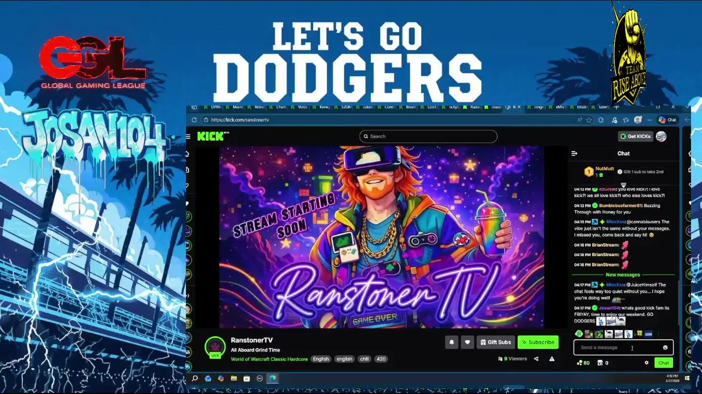Viewport: 702px width, 394px height.
Task: Click the report stream warning icon
Action: (x=552, y=359)
